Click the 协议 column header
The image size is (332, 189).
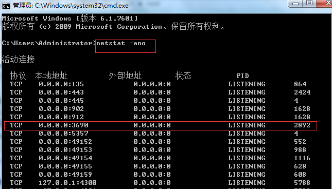(18, 75)
